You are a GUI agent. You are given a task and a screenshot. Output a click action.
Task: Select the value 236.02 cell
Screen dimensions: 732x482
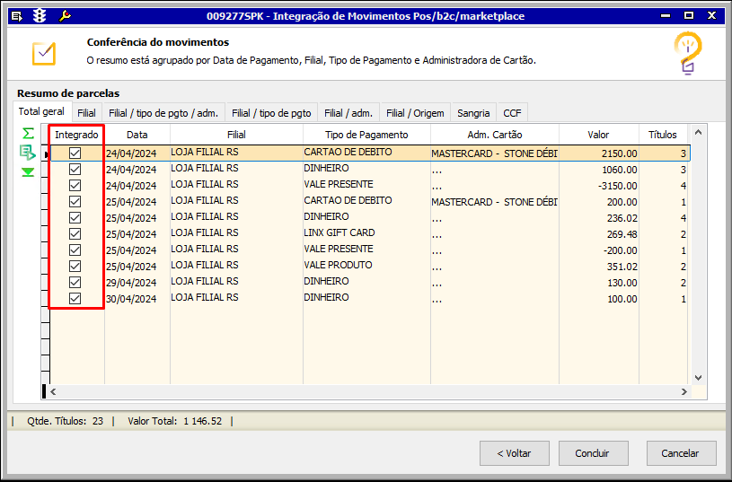point(598,218)
